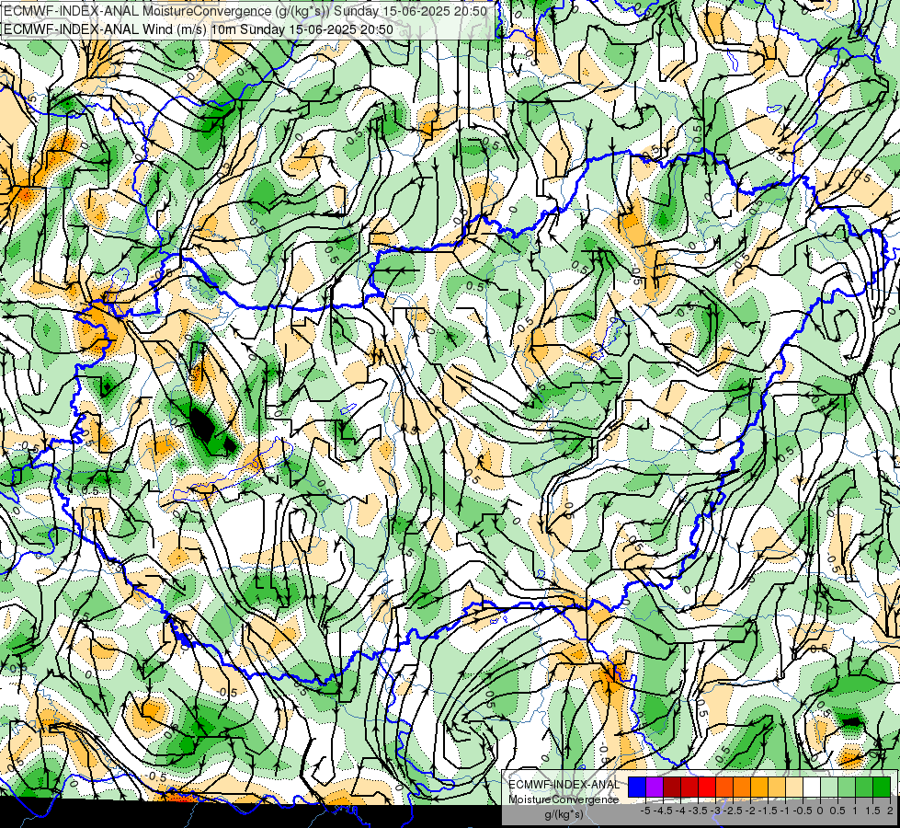
Task: Click the legend's ECMWF-INDEX-ANAL label
Action: [564, 785]
